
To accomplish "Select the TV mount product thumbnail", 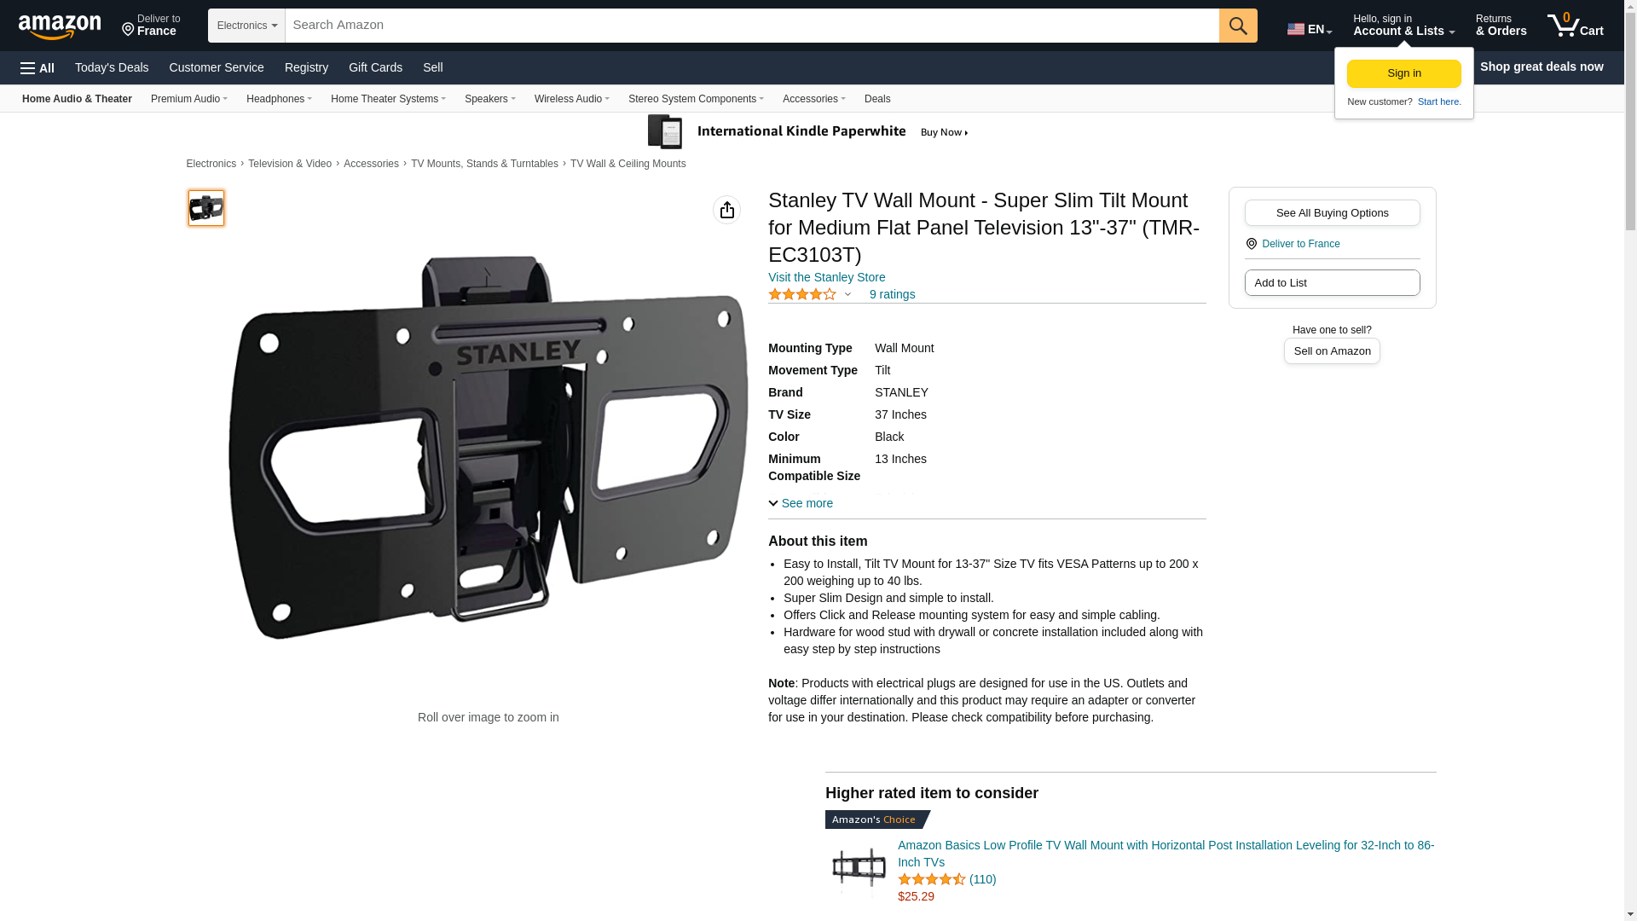I will pos(206,208).
